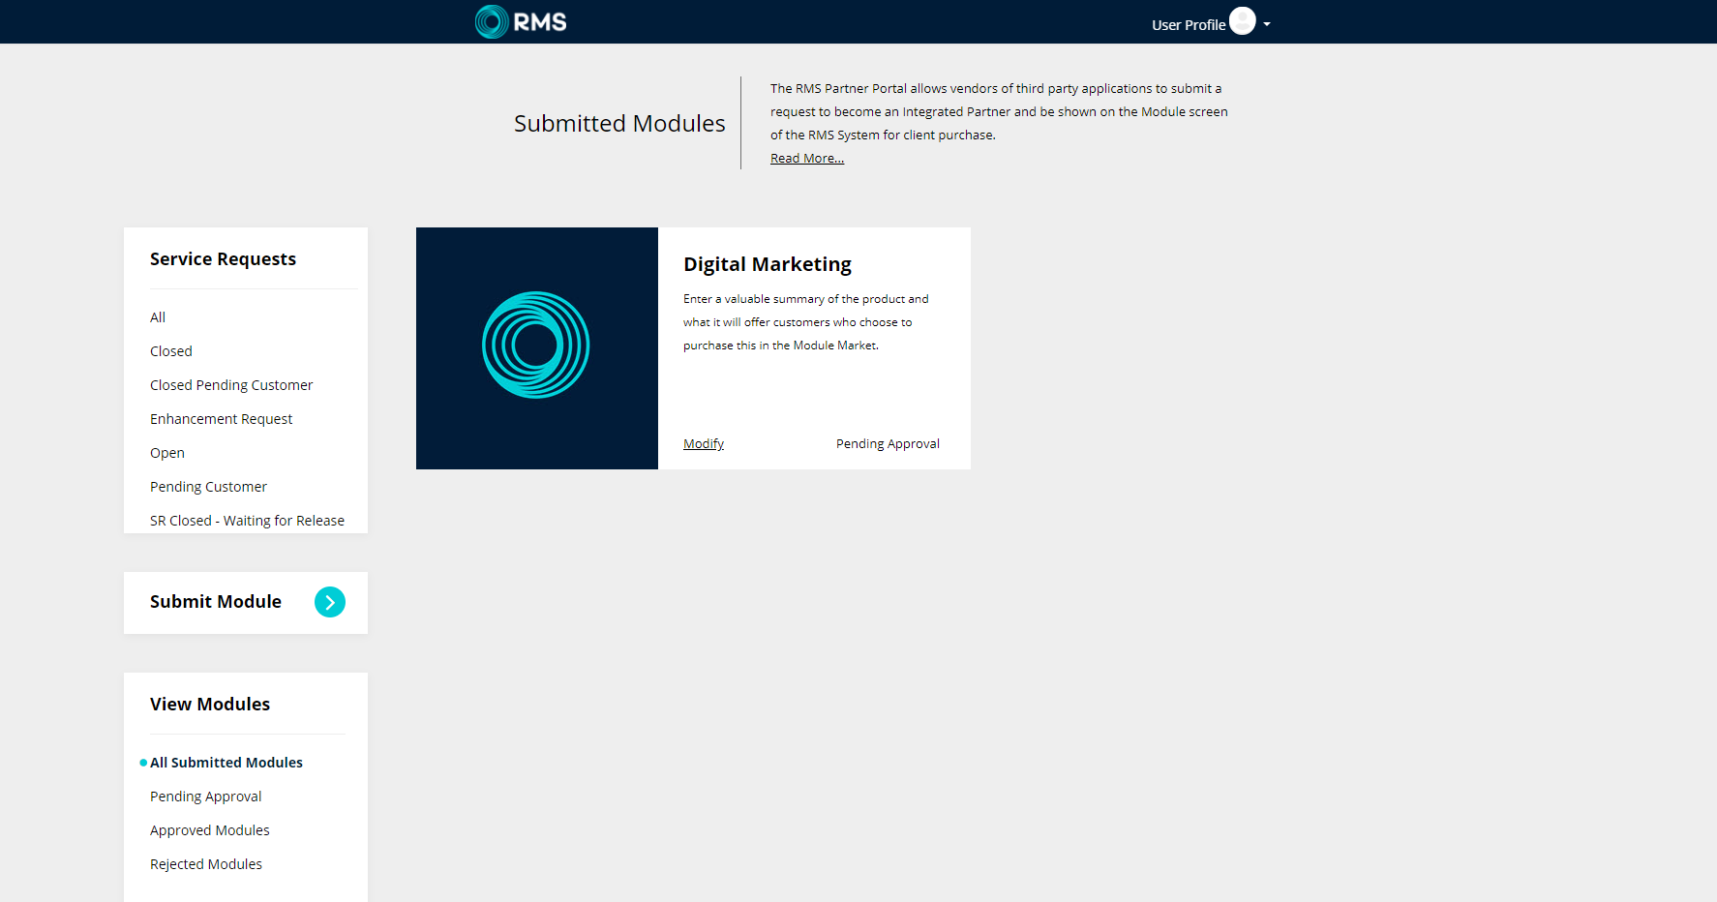View All Submitted Modules
The image size is (1717, 902).
coord(226,763)
